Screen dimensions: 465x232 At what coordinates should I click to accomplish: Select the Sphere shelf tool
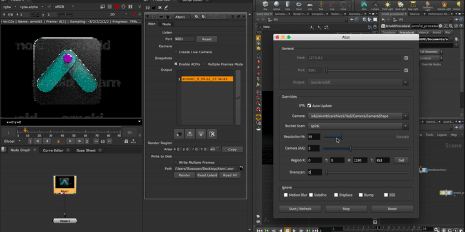[x=276, y=4]
